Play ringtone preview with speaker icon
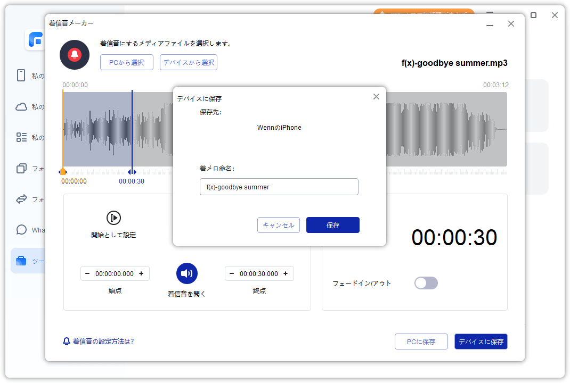The height and width of the screenshot is (383, 570). coord(187,273)
